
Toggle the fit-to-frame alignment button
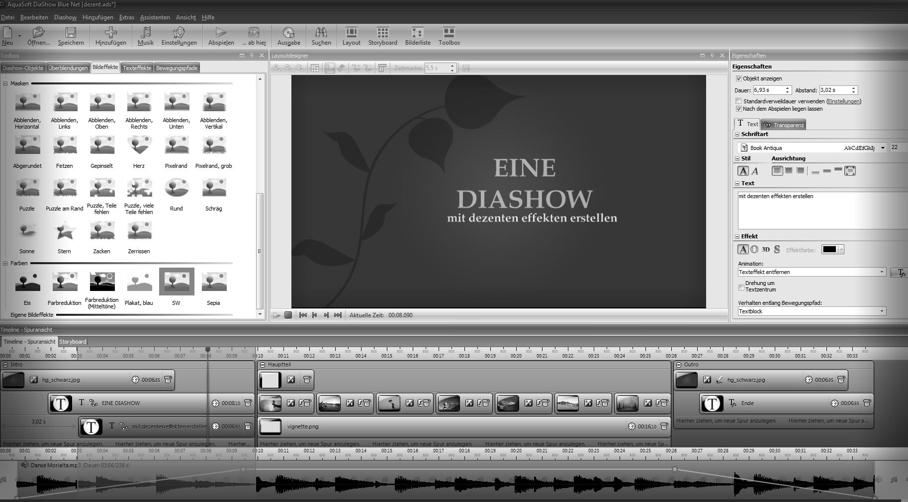850,171
